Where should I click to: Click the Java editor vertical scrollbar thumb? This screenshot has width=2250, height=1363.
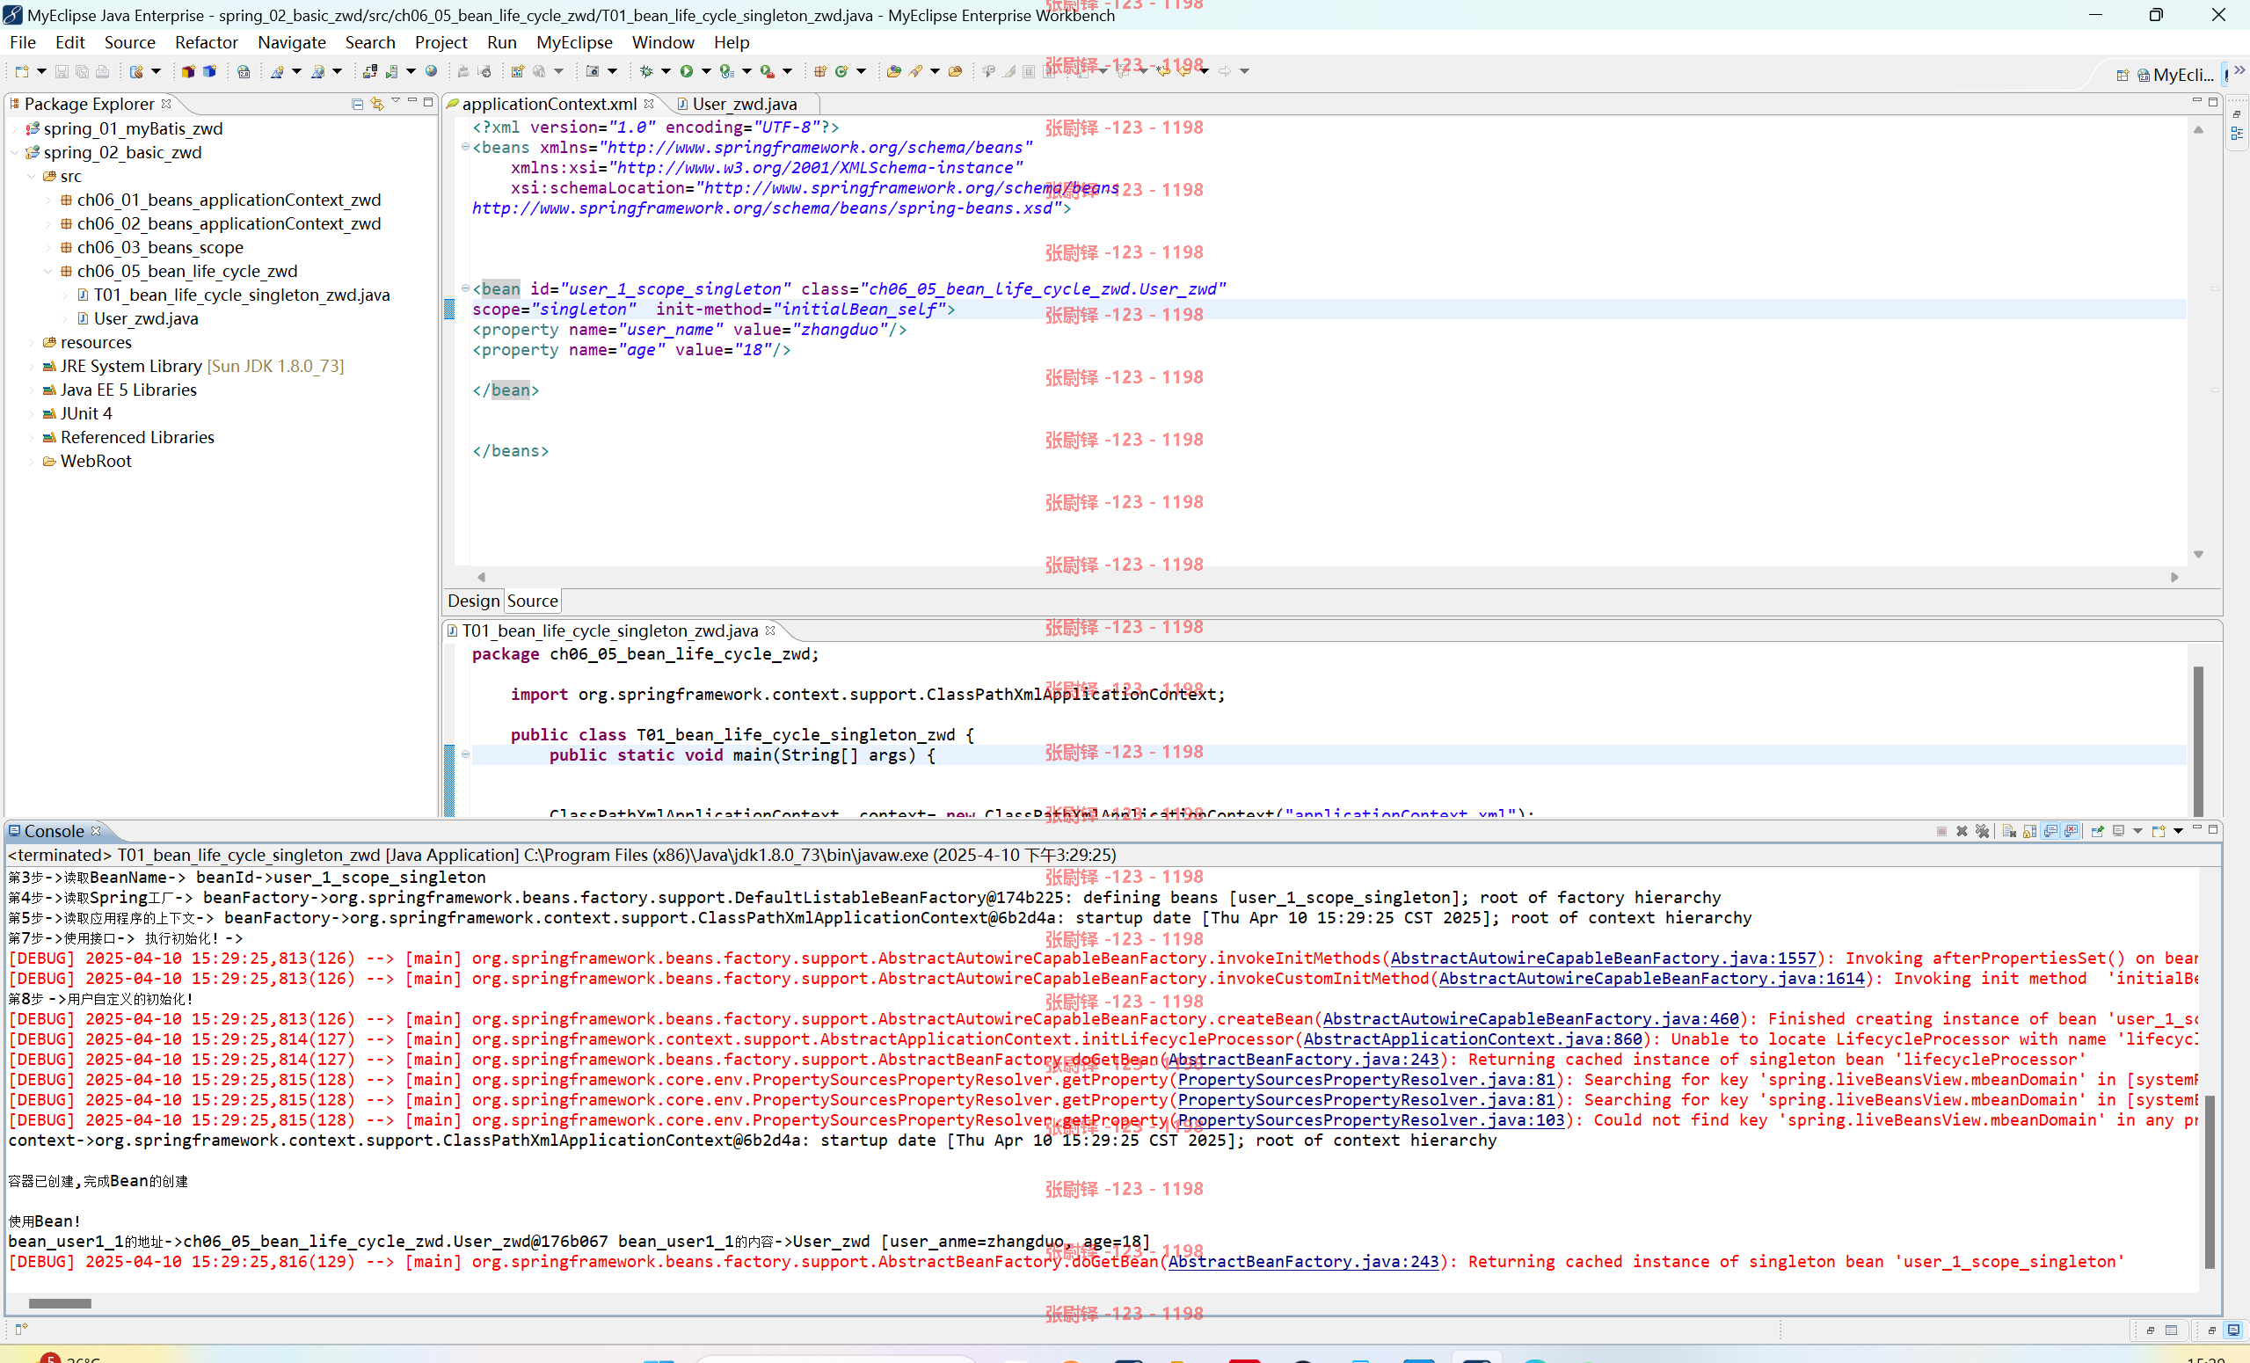click(2198, 741)
